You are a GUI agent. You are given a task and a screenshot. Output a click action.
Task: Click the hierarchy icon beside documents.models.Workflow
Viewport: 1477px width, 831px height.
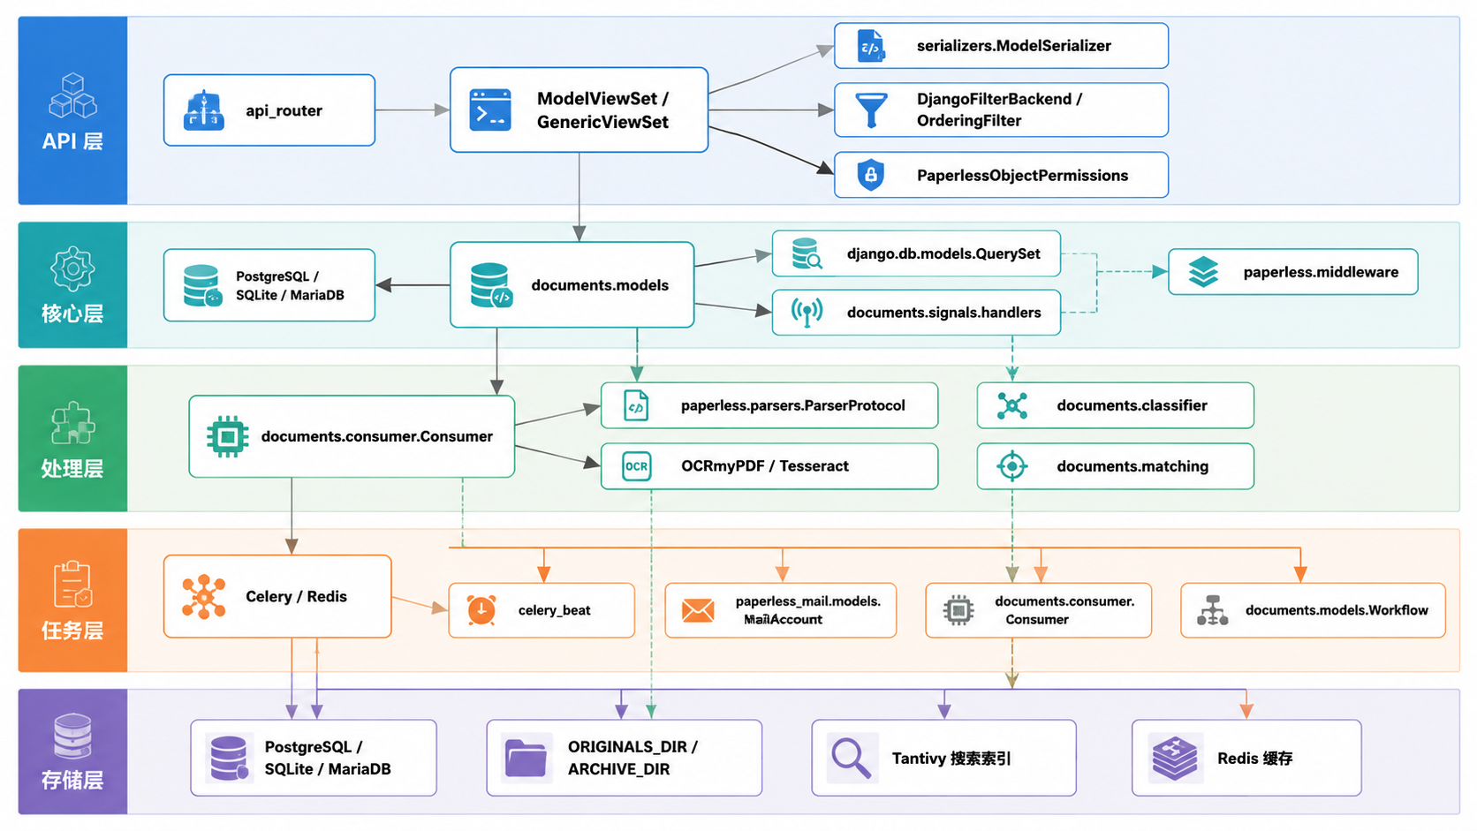click(1213, 610)
